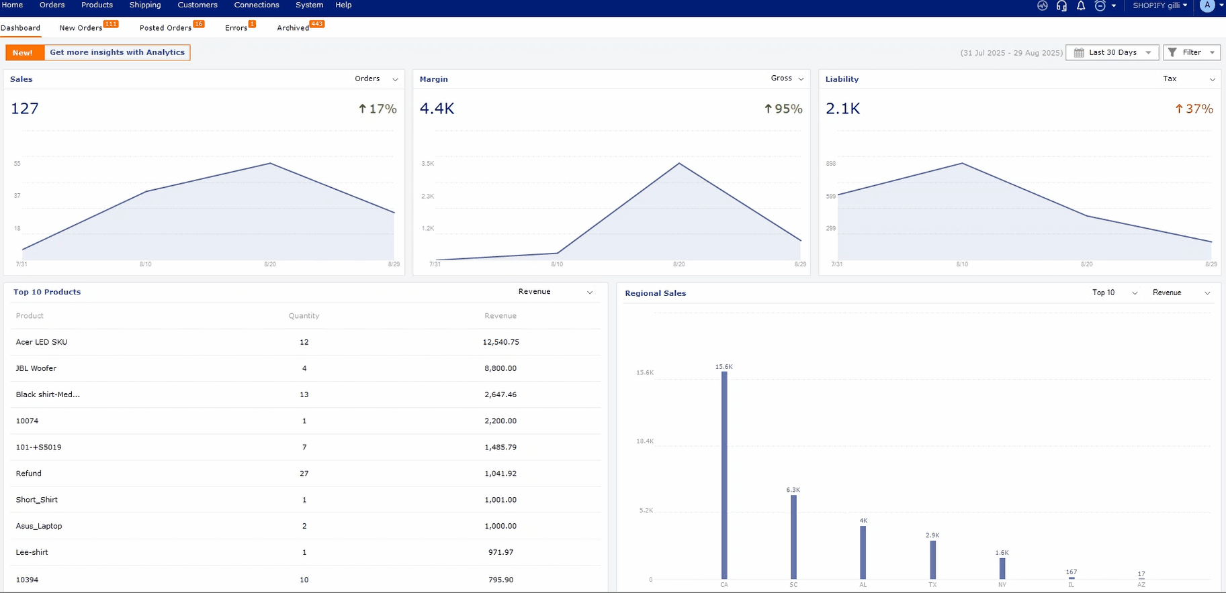The image size is (1226, 593).
Task: Click the orange New! badge
Action: coord(23,52)
